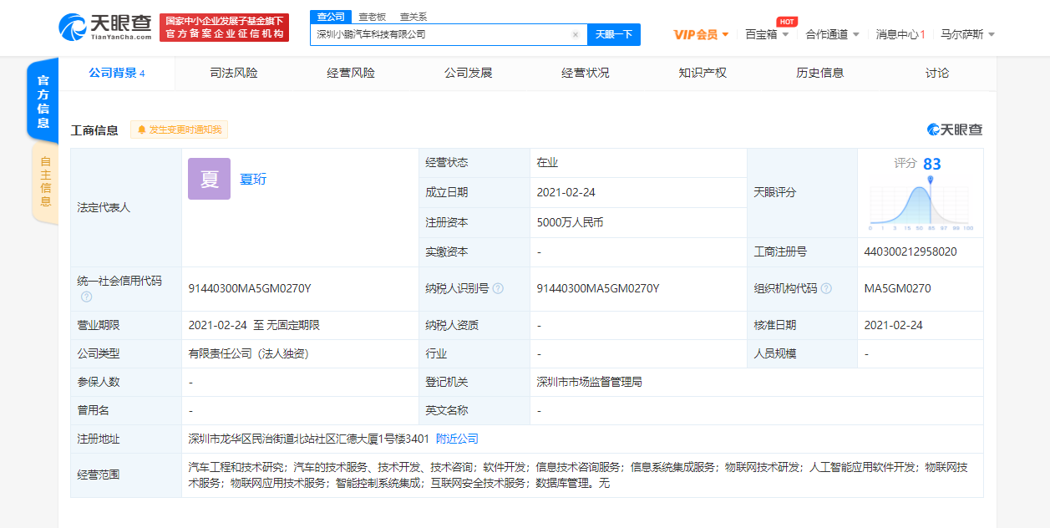Open the 附近公司 link

[457, 439]
